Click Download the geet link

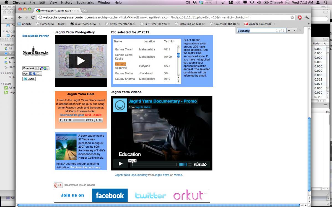pyautogui.click(x=72, y=115)
